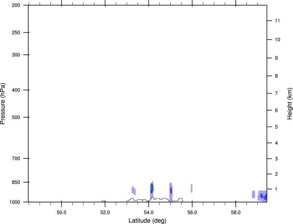
Task: Click the blue contour column at 55.0 latitude
Action: 171,192
